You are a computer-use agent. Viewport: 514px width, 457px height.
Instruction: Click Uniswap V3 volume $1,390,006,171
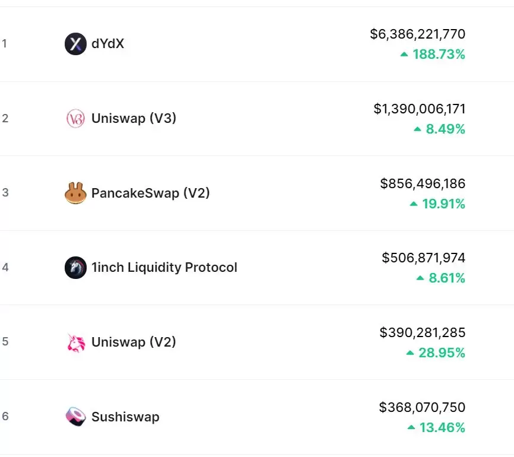[x=419, y=109]
